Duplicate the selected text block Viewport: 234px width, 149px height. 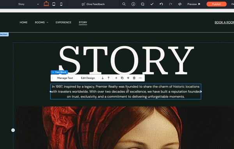(x=122, y=78)
